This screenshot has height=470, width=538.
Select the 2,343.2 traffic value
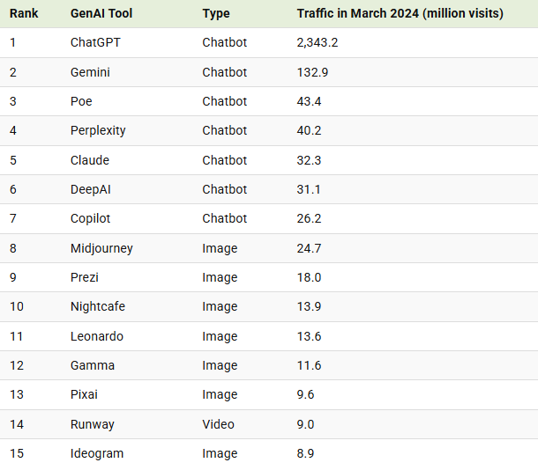point(318,42)
